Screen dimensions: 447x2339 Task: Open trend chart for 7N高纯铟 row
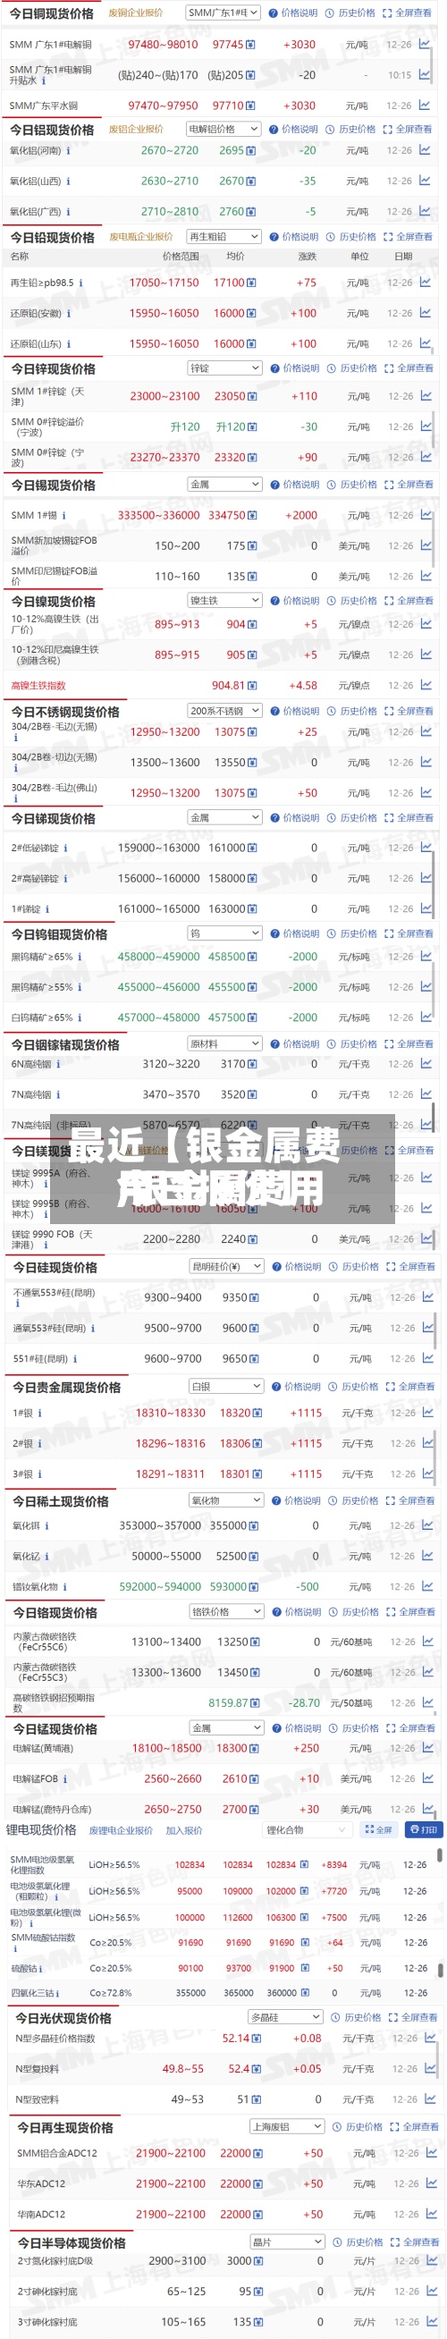click(426, 1094)
